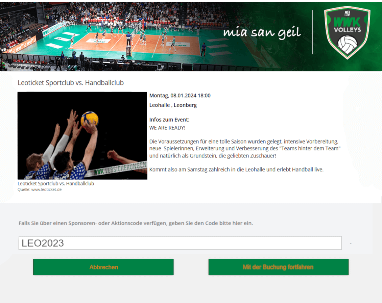This screenshot has width=382, height=303.
Task: Click the sentence 'Kommt also am Samstag zahlreich'
Action: (x=236, y=170)
